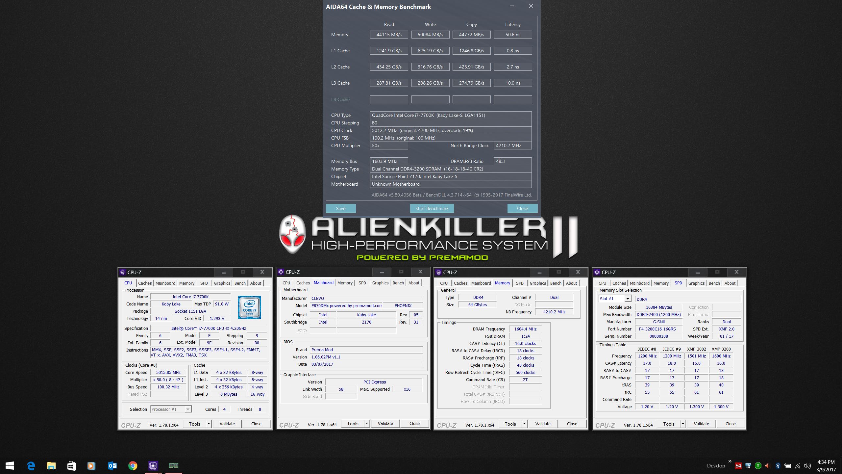Click the Start Benchmark button in AIDA64
Image resolution: width=842 pixels, height=474 pixels.
pos(432,208)
